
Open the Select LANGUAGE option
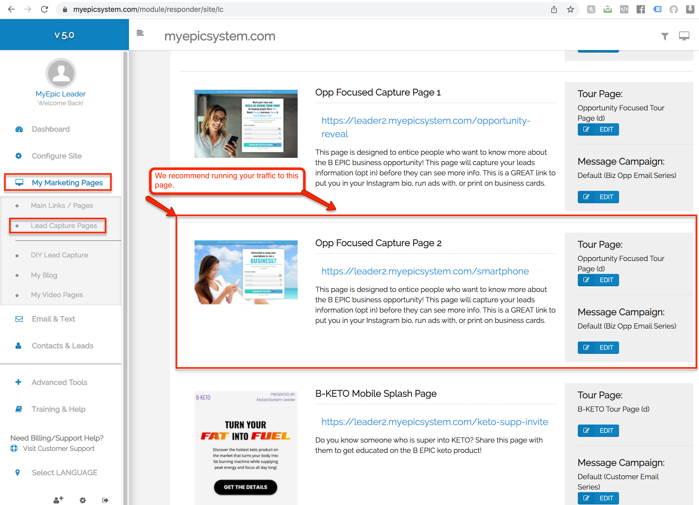[x=64, y=472]
